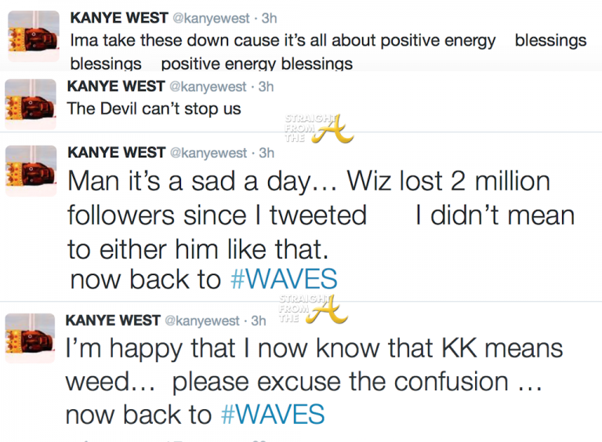Open the @kanyewest handle on the positive energy tweet

(x=208, y=19)
